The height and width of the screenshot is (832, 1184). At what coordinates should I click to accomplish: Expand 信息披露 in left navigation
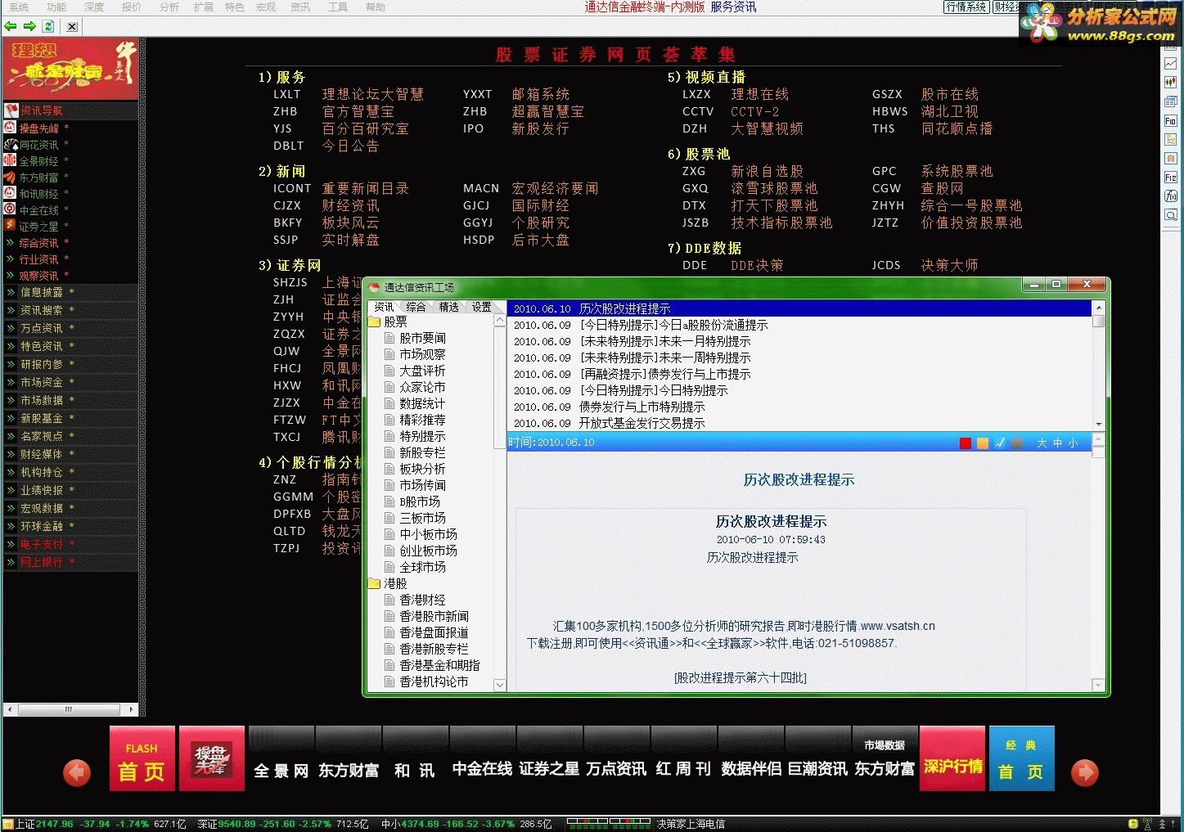coord(11,292)
